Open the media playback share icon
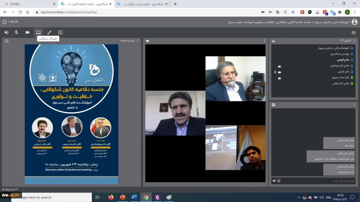The width and height of the screenshot is (360, 202). click(60, 32)
